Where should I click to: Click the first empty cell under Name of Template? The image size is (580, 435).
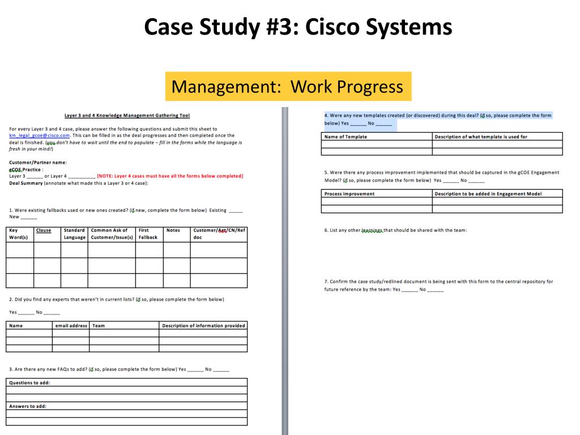click(377, 144)
